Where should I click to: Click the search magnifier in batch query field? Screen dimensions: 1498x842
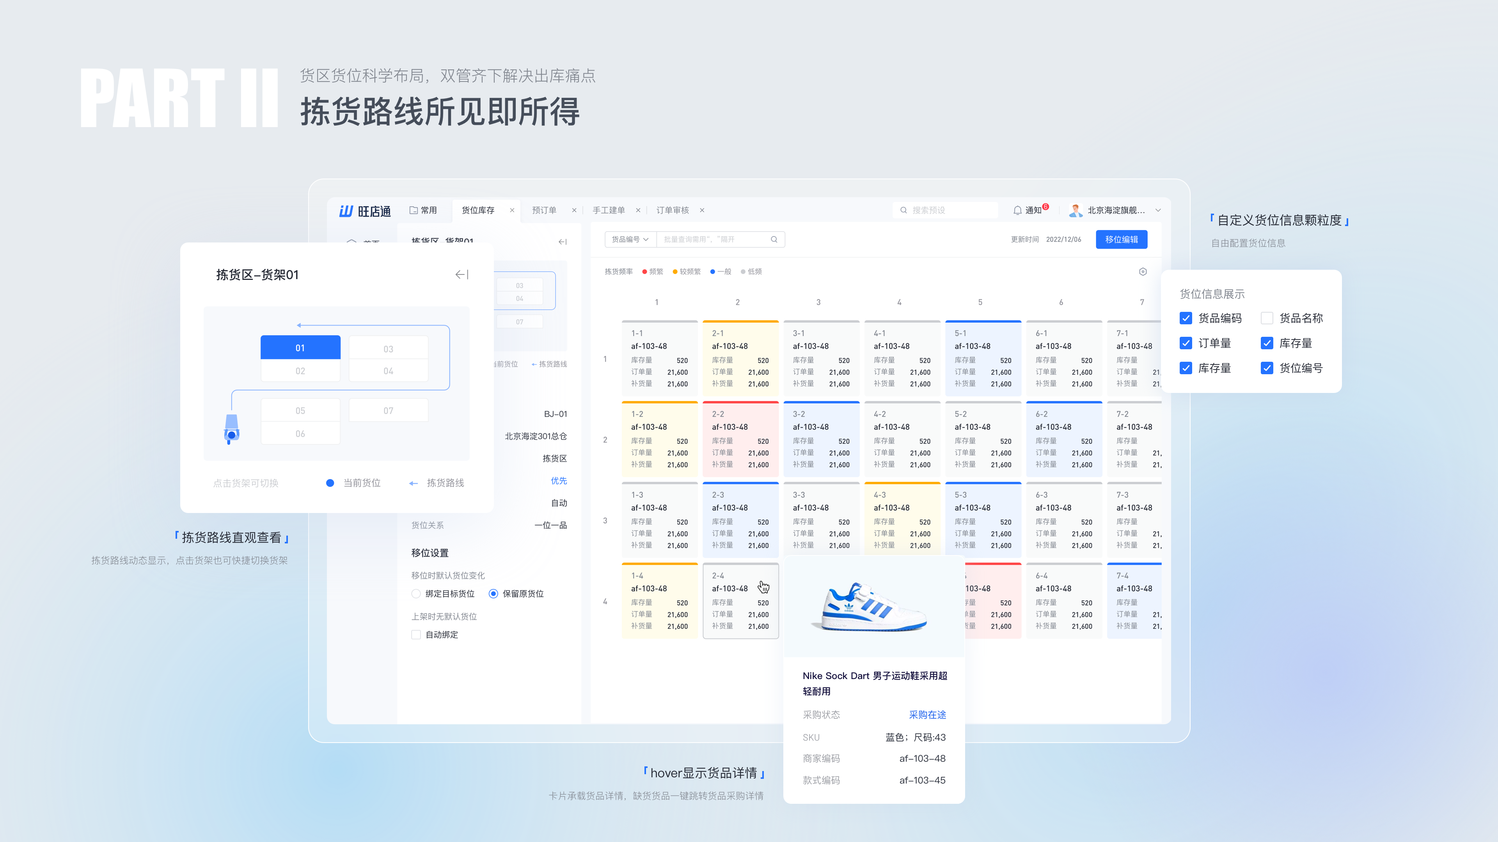pyautogui.click(x=774, y=239)
